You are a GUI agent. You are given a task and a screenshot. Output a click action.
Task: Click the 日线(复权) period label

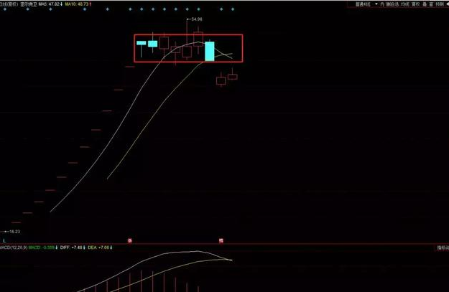9,4
